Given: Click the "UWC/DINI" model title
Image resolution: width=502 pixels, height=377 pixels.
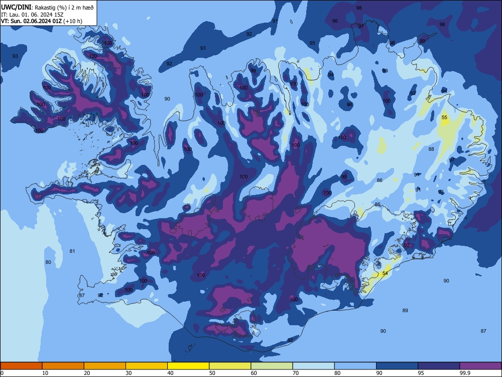Looking at the screenshot, I should point(16,8).
